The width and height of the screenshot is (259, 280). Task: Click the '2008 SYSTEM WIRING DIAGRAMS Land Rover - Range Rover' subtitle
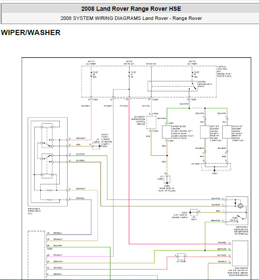point(131,18)
